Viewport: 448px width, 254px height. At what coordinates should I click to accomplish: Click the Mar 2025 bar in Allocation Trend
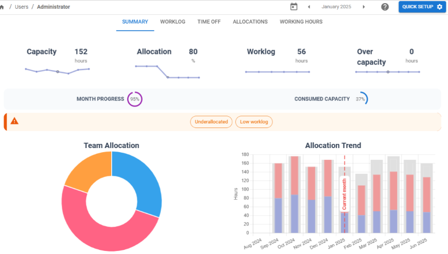[x=376, y=196]
